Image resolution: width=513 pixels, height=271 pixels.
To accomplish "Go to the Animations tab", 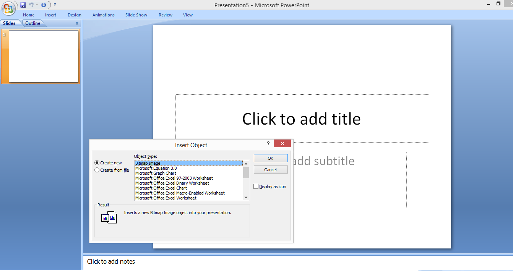I will click(x=104, y=15).
